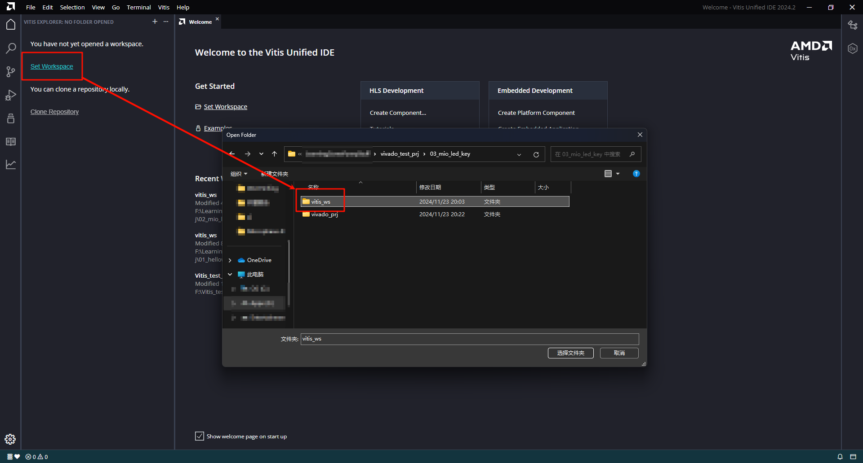Click Create Platform Component link
Viewport: 863px width, 463px height.
tap(536, 113)
